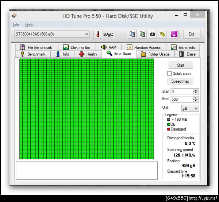Open the Help menu
This screenshot has height=202, width=219.
click(29, 24)
